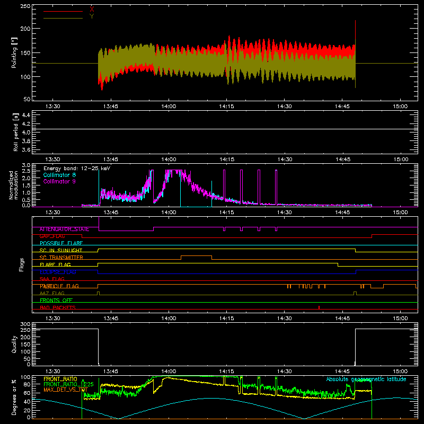Click the 3.0 tick on modulation axis

(26, 165)
